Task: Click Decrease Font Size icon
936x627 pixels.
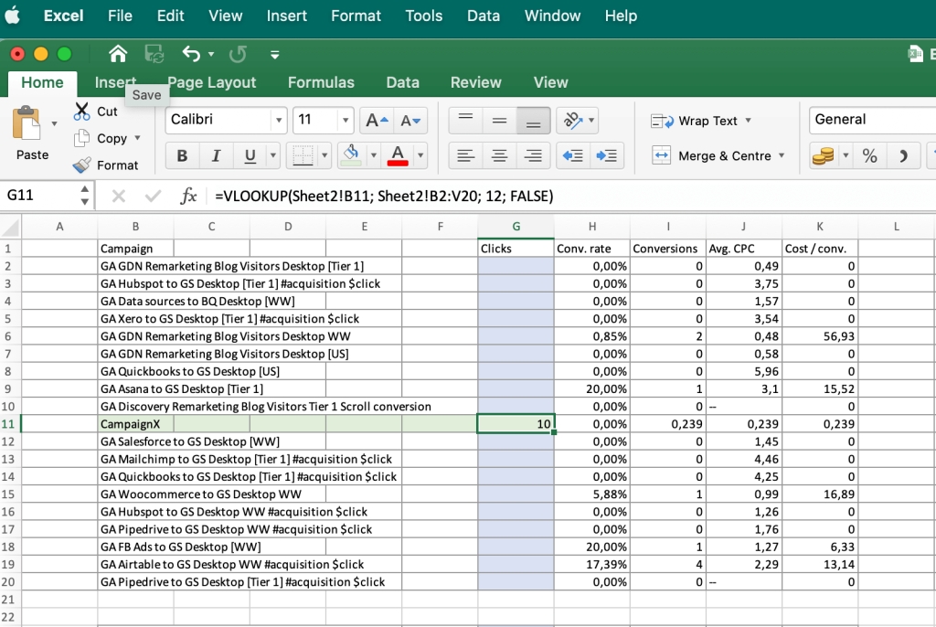Action: click(x=410, y=121)
